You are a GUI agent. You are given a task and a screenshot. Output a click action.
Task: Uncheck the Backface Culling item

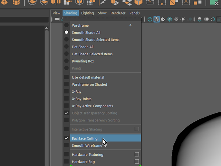(x=102, y=138)
